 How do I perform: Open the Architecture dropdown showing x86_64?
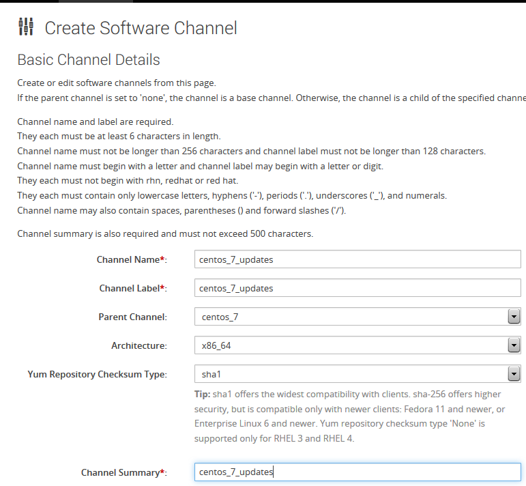coord(357,345)
